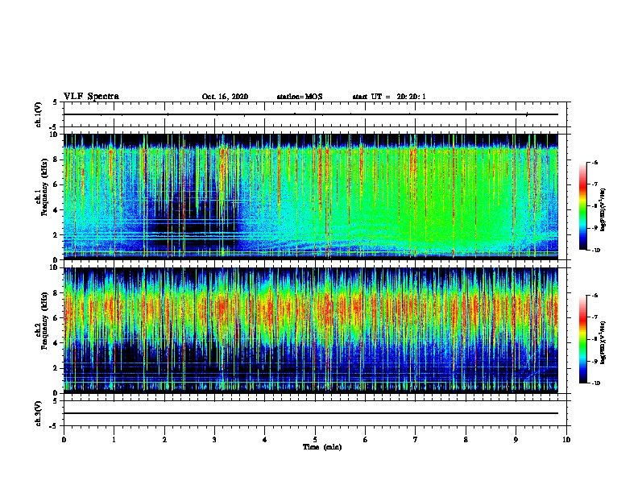Click the ch.2 spectrogram panel
638x493 pixels.
tap(311, 330)
